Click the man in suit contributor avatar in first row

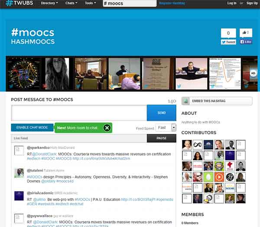[x=230, y=145]
